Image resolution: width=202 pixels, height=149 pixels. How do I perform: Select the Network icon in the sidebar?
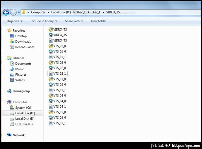click(9, 135)
